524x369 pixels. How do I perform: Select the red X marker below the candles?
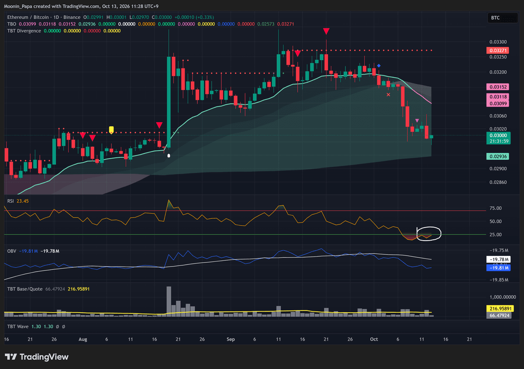click(389, 94)
